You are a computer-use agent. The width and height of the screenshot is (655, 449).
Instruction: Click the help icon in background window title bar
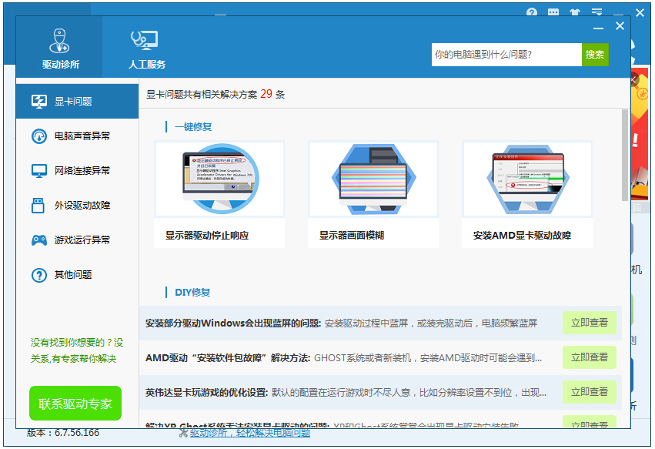tap(531, 12)
